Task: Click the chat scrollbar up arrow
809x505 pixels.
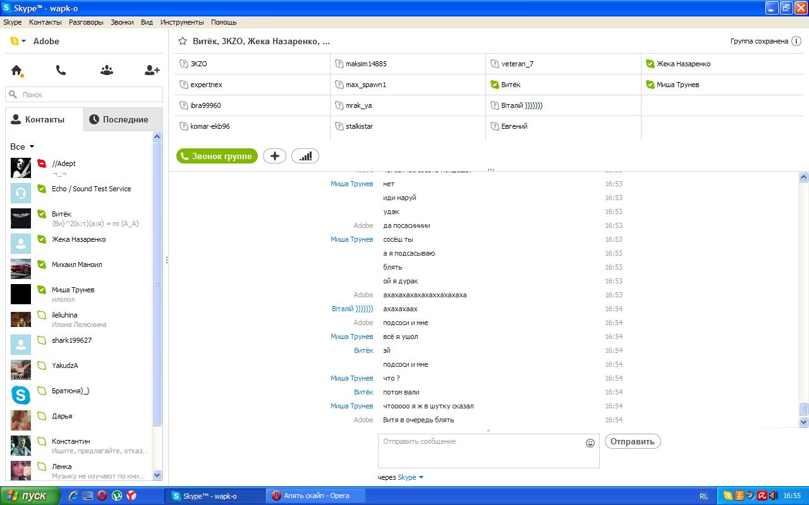Action: pyautogui.click(x=804, y=177)
